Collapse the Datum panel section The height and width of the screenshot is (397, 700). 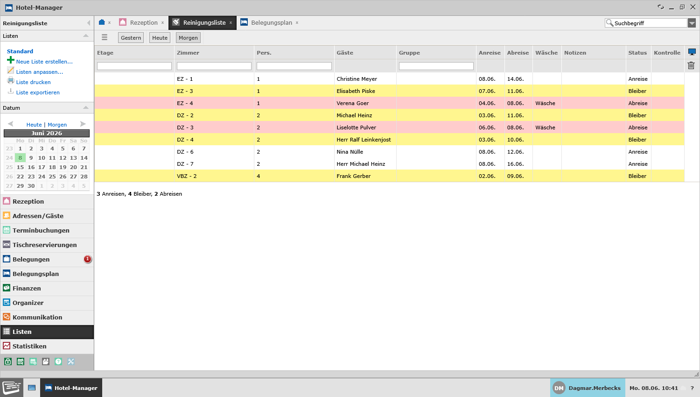(x=86, y=107)
